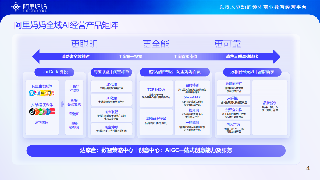Click the Alipay icon under 阿里生态媒体
Viewport: 320px width, 180px height.
point(31,93)
